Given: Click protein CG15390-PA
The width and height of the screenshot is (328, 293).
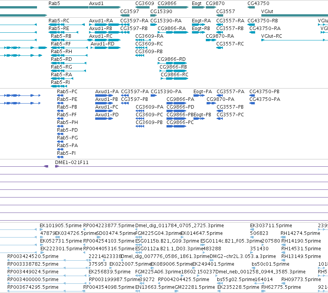Looking at the screenshot, I should 166,92.
